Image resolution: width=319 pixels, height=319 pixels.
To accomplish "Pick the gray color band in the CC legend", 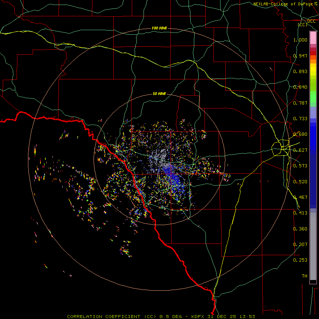I will 313,246.
